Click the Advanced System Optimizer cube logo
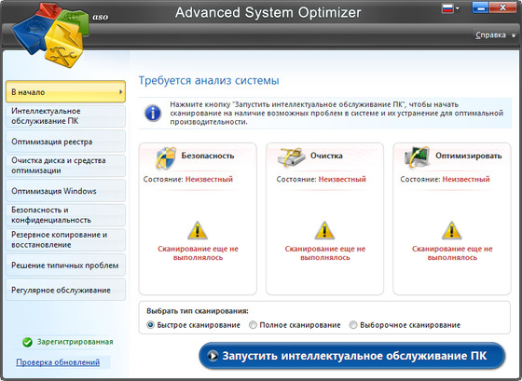 [x=50, y=35]
